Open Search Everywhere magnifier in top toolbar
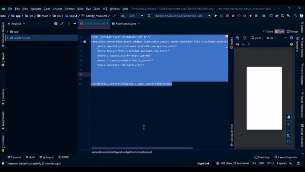The image size is (305, 172). click(295, 16)
